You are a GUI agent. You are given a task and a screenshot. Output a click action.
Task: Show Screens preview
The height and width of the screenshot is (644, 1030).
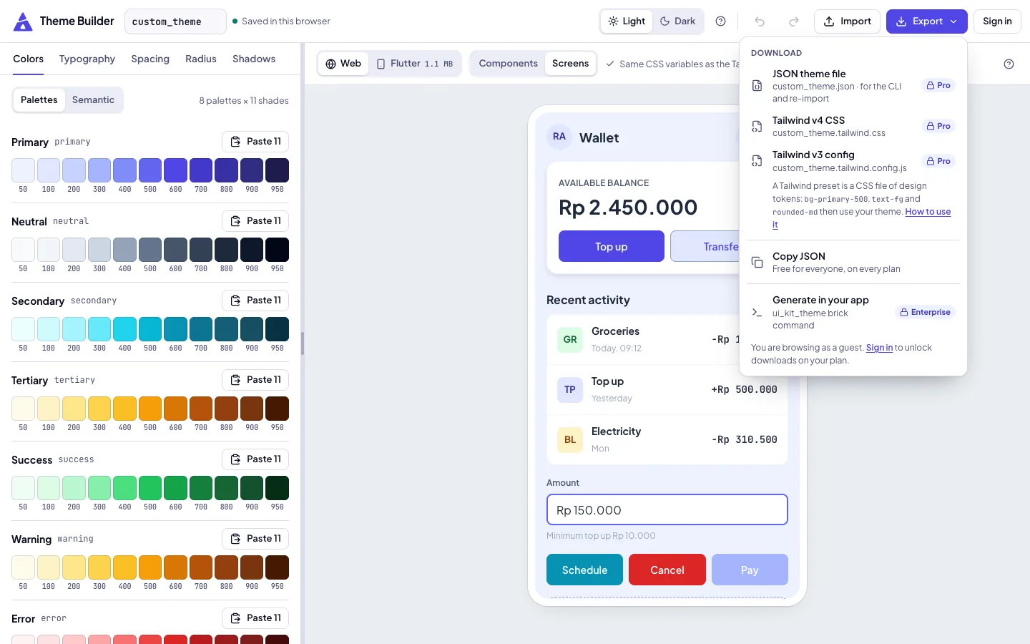tap(570, 64)
